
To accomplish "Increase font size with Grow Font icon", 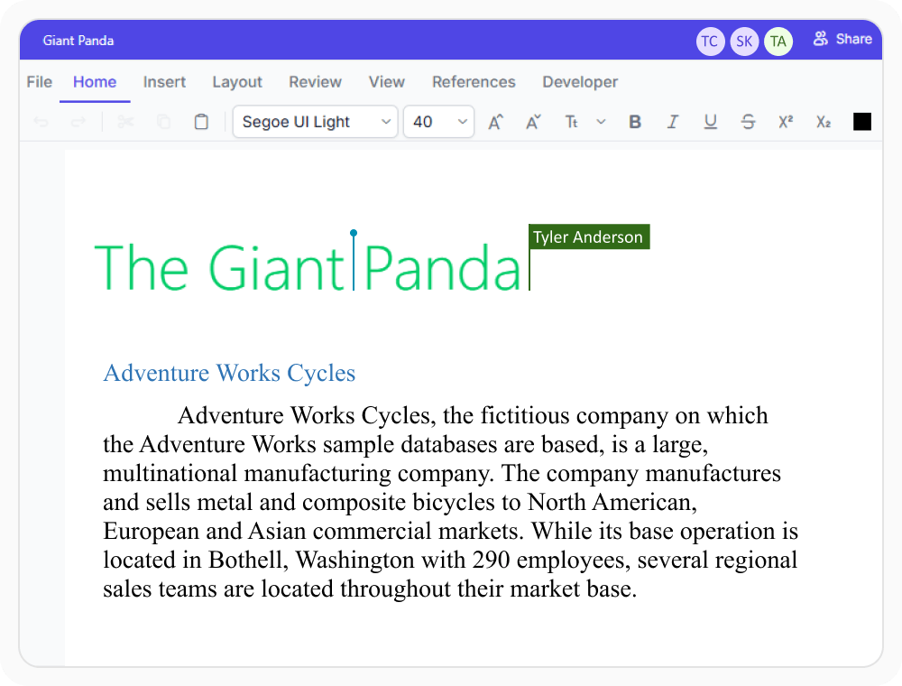I will [495, 122].
